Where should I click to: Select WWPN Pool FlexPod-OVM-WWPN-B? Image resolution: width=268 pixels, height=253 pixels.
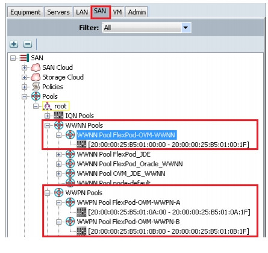128,222
